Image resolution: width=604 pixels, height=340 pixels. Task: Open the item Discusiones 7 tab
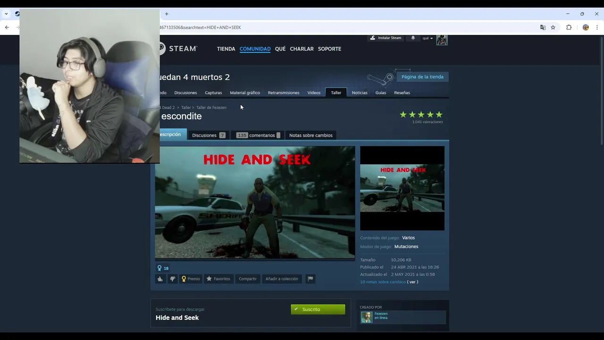point(209,135)
